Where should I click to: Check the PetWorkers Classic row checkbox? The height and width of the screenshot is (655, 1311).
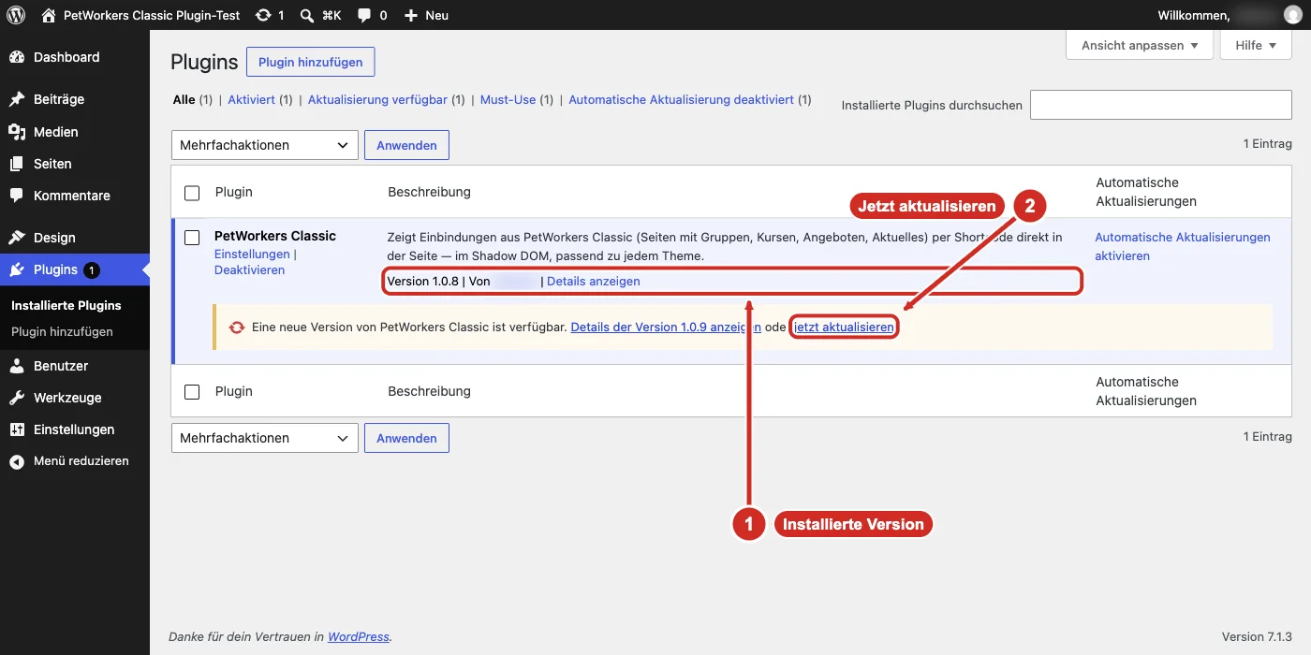pyautogui.click(x=192, y=238)
